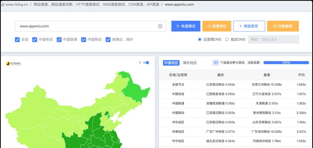Toggle the map speed switch

tap(146, 63)
